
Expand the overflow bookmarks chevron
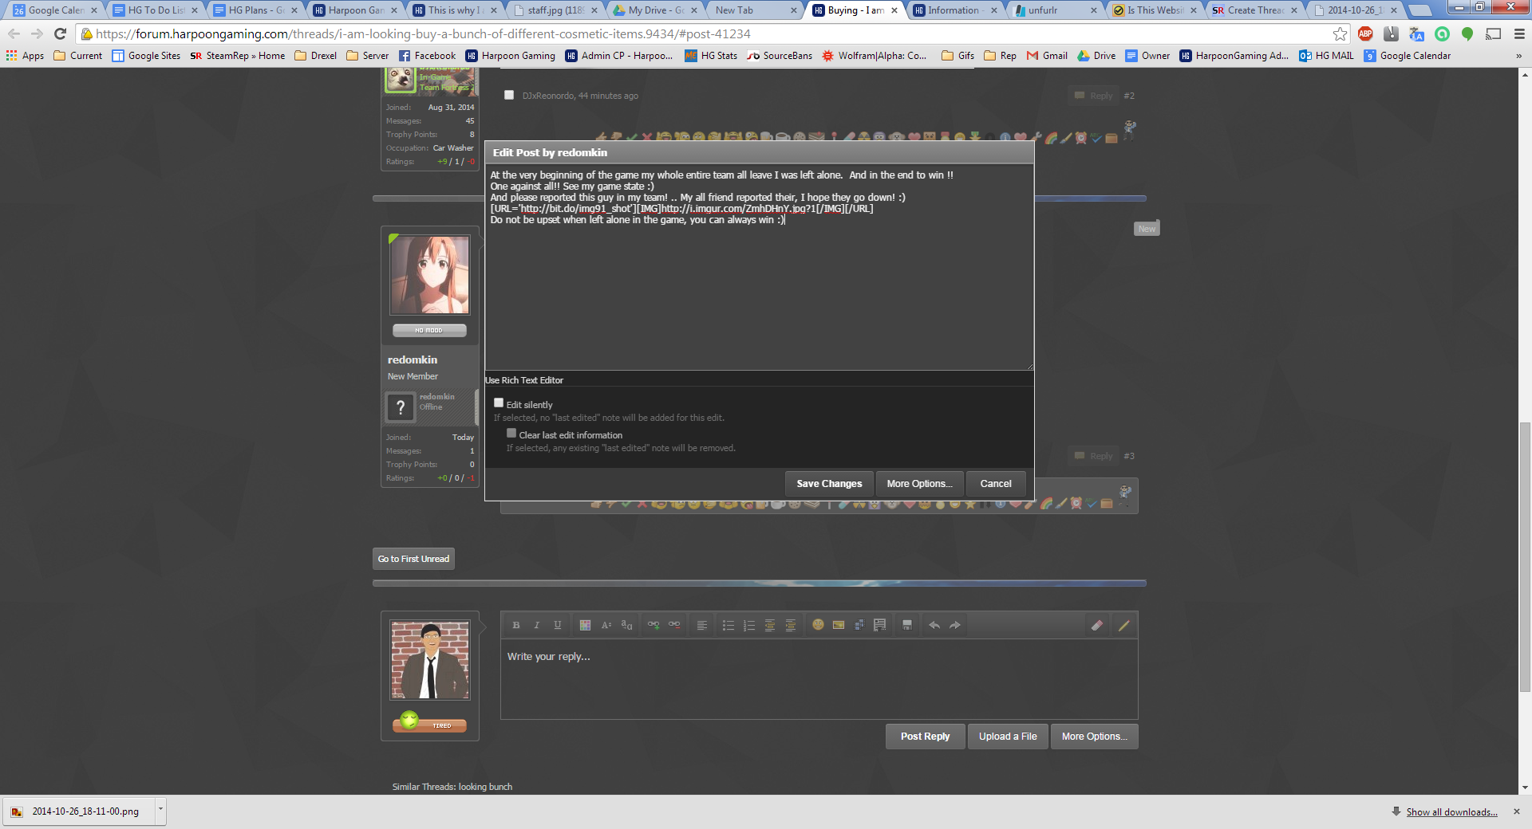coord(1518,56)
